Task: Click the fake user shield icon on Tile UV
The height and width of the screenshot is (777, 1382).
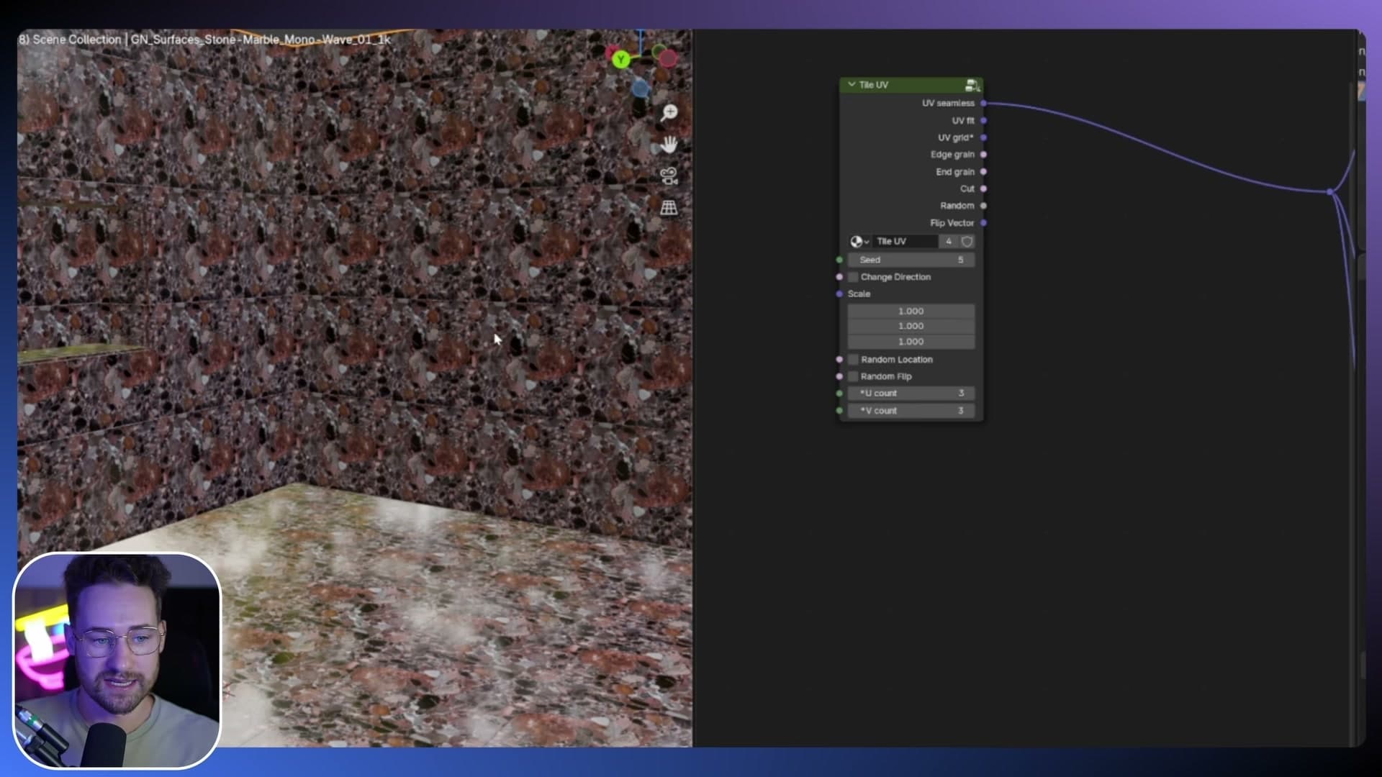Action: pos(967,242)
